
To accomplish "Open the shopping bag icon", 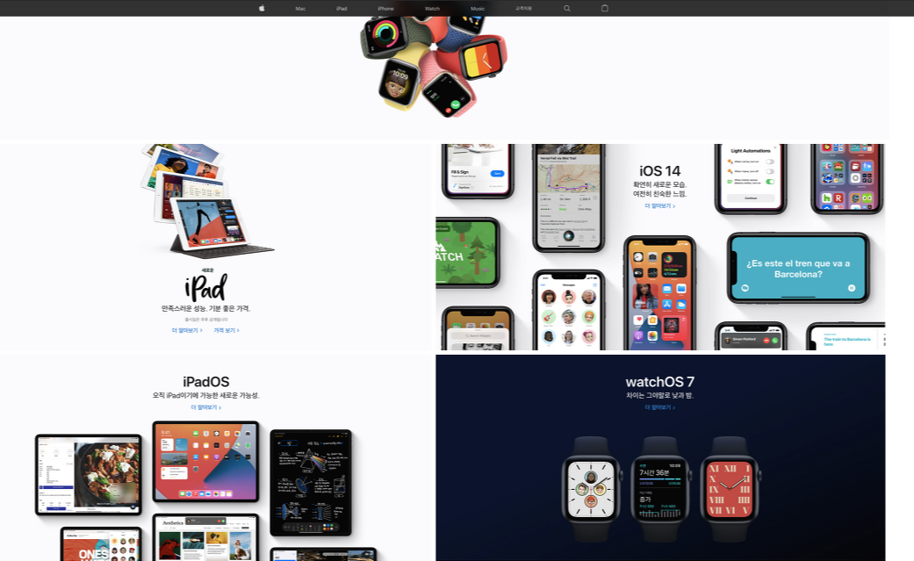I will [604, 8].
